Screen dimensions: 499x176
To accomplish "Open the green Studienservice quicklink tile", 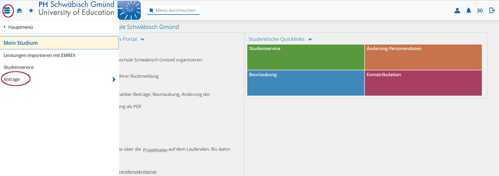I will (306, 57).
